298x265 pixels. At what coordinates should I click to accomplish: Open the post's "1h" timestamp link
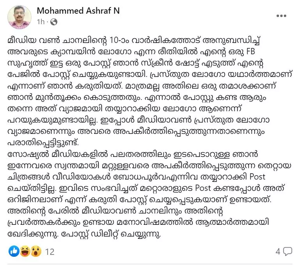(x=41, y=22)
